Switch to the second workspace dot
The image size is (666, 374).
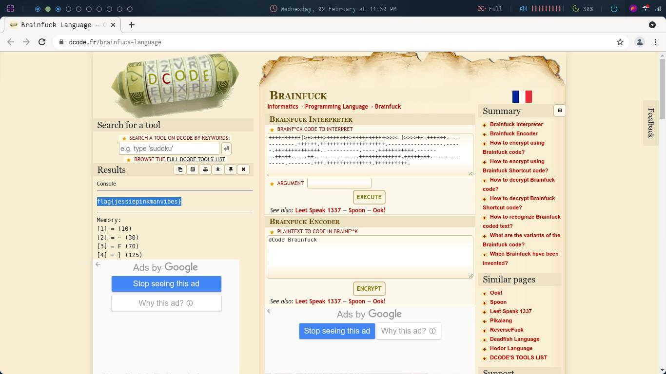tap(48, 9)
